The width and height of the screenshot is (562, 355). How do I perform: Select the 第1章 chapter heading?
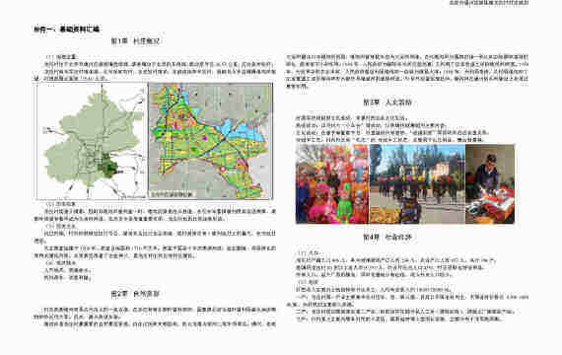[135, 41]
